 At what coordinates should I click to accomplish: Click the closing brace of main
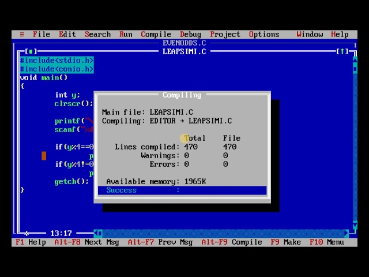click(22, 190)
